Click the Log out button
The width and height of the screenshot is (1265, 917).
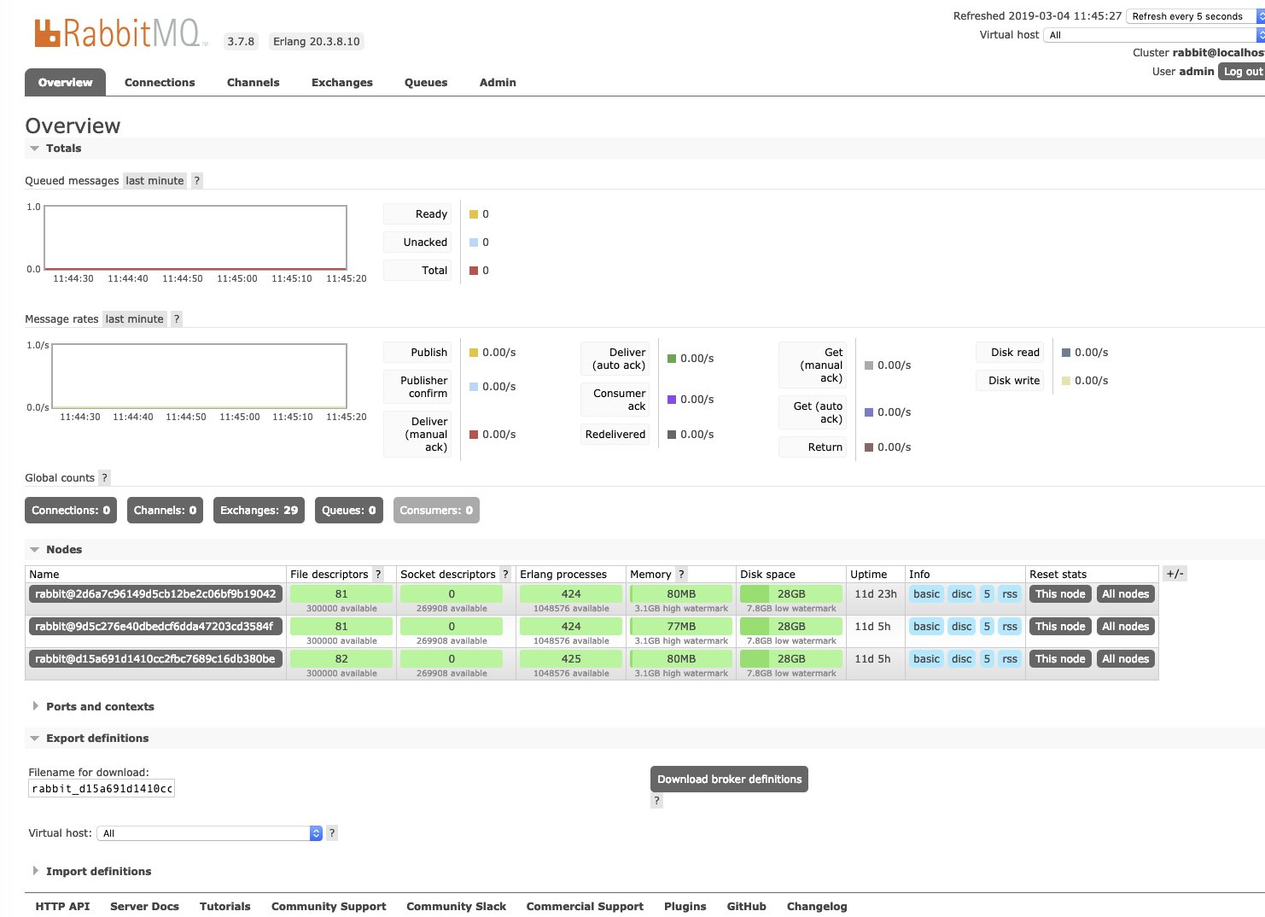[1242, 72]
